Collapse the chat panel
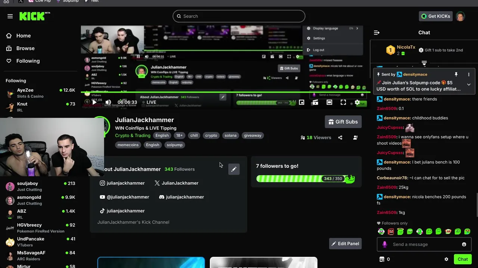478x268 pixels. click(x=376, y=33)
